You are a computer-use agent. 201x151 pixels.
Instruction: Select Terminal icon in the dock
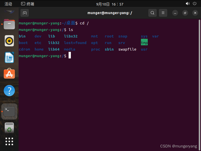[x=9, y=111]
